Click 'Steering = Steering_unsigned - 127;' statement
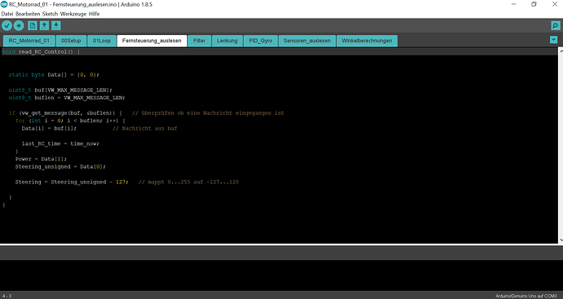 (72, 182)
